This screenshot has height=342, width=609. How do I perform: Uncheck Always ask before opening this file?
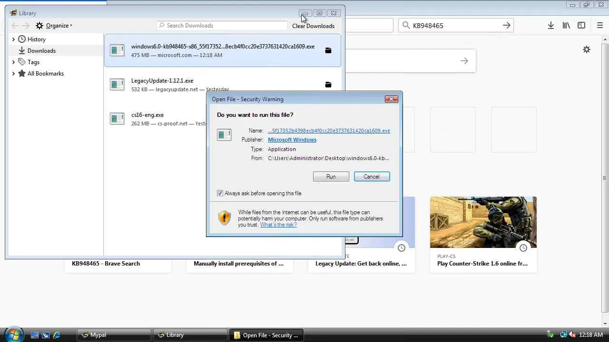click(x=220, y=193)
